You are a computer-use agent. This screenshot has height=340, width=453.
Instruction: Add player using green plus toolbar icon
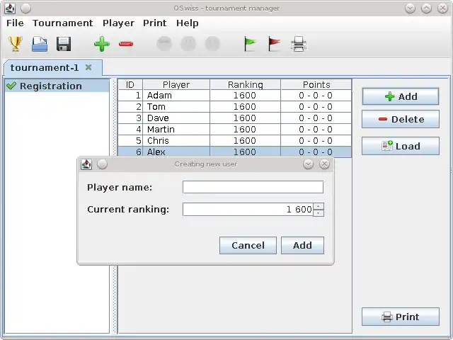(102, 44)
